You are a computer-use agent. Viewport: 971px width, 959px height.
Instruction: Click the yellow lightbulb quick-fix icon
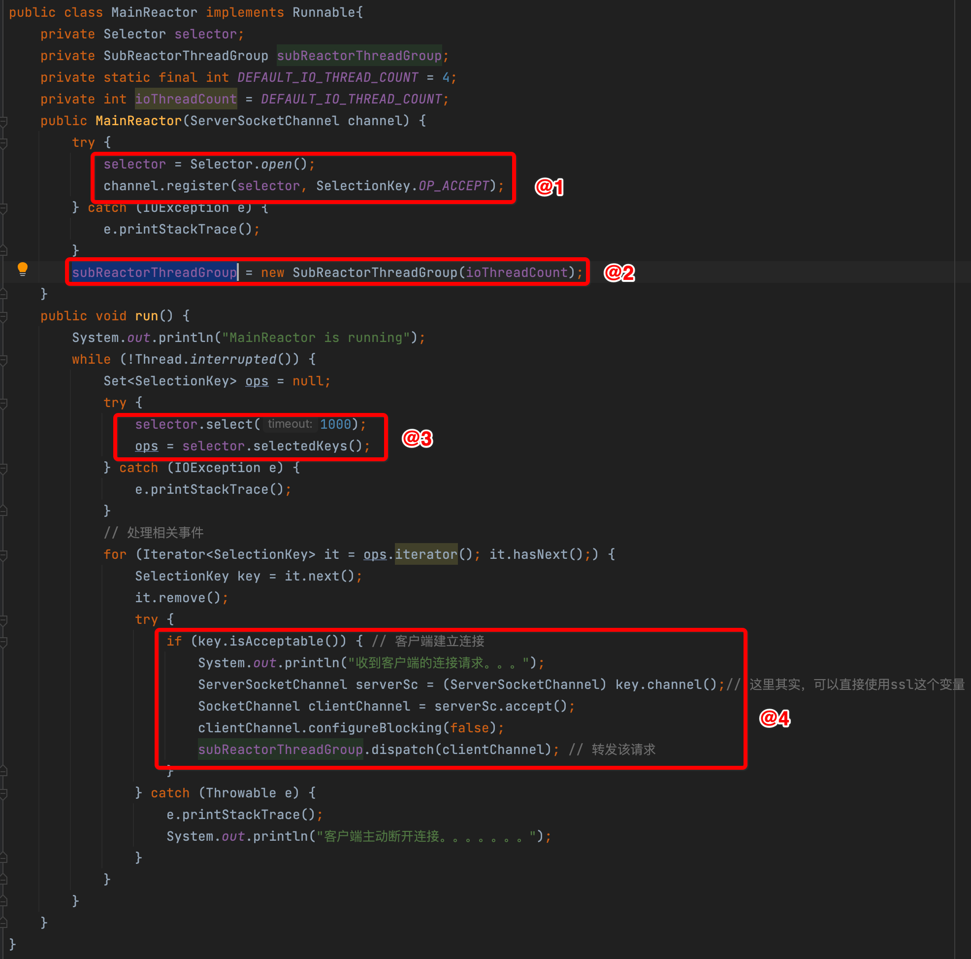coord(23,269)
